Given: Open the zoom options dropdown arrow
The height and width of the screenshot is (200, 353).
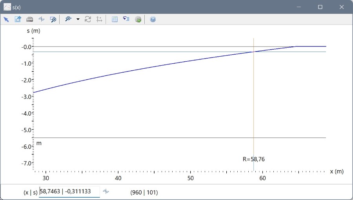Looking at the screenshot, I should click(78, 19).
